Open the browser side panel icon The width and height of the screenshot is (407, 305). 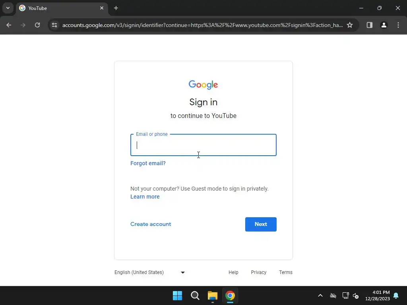(369, 25)
